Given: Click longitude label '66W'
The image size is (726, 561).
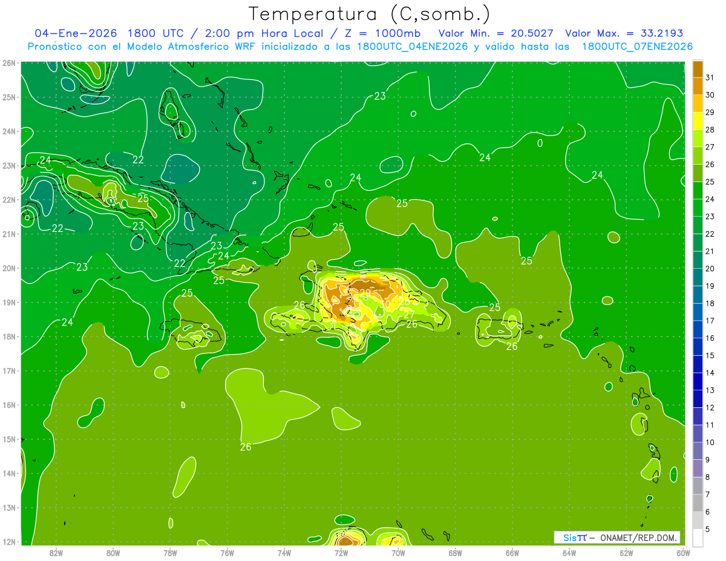Looking at the screenshot, I should pos(512,553).
